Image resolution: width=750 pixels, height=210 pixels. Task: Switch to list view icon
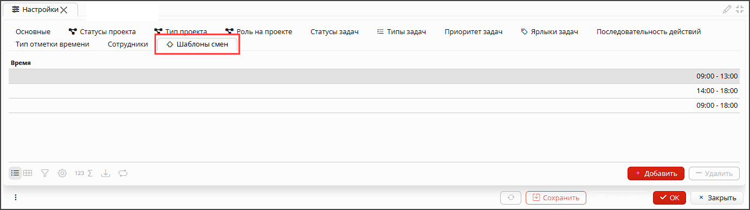15,173
